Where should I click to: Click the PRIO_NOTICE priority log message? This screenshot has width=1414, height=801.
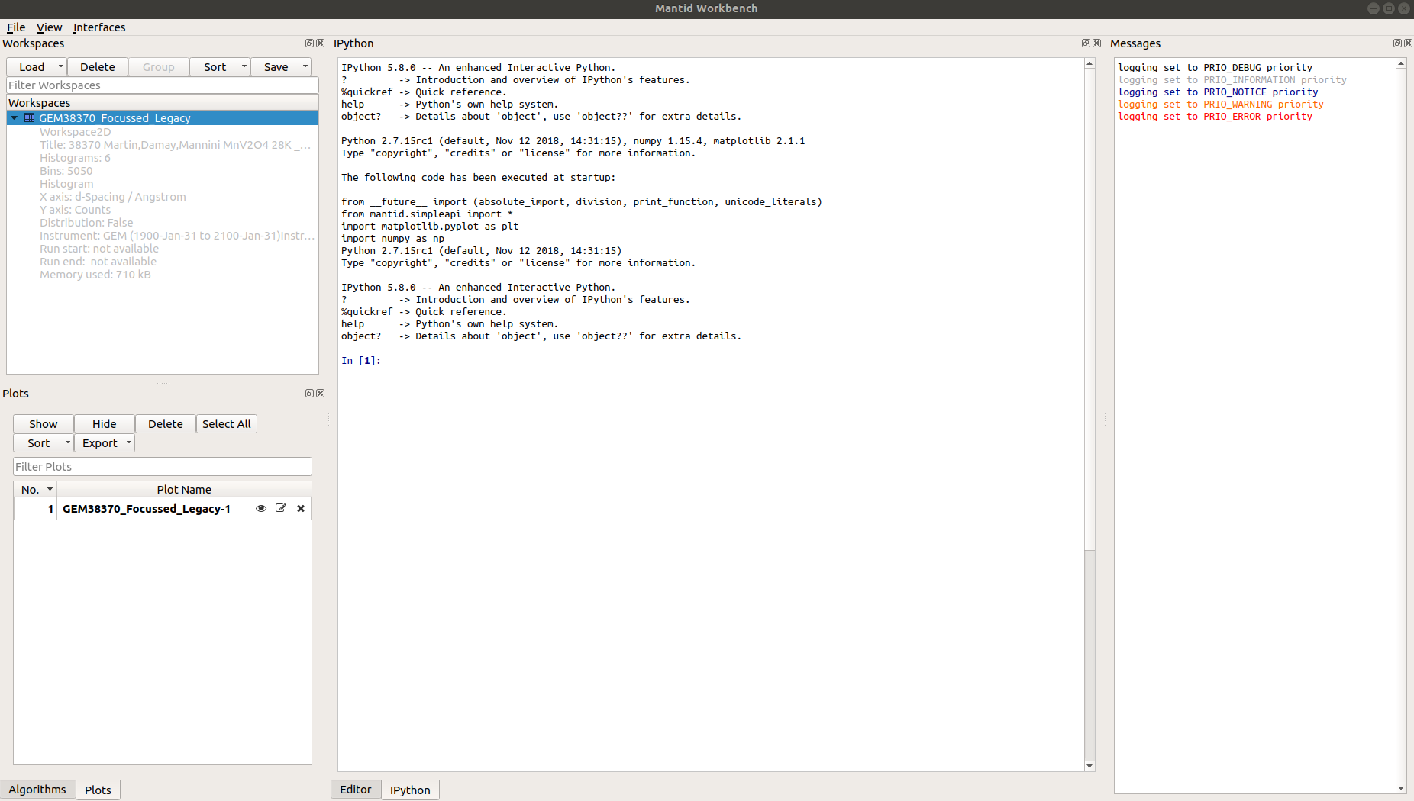pyautogui.click(x=1218, y=92)
